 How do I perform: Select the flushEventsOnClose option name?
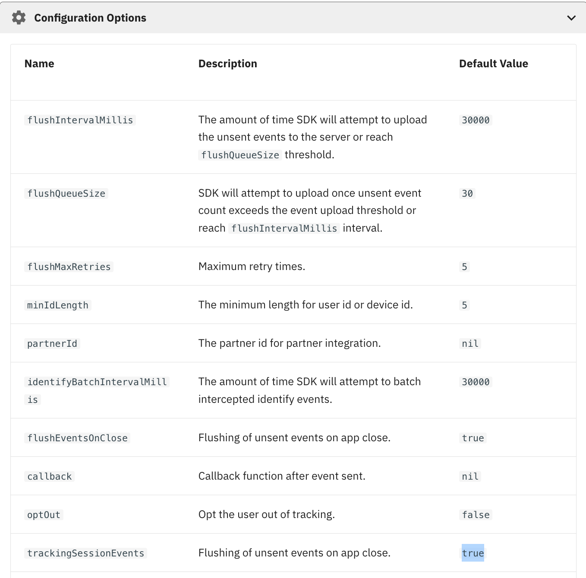click(77, 438)
